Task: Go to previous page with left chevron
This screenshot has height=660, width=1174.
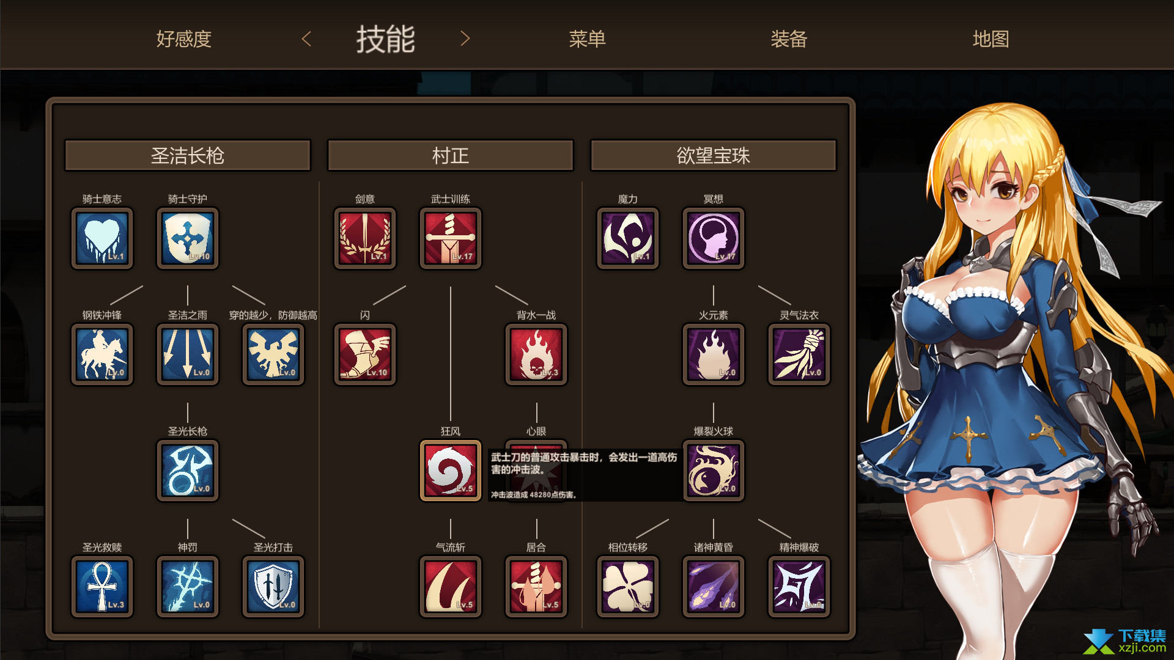Action: [307, 39]
